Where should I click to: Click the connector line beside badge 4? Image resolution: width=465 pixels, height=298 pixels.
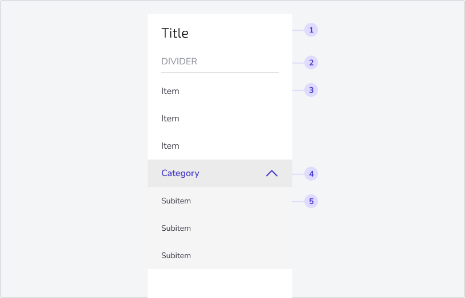299,174
